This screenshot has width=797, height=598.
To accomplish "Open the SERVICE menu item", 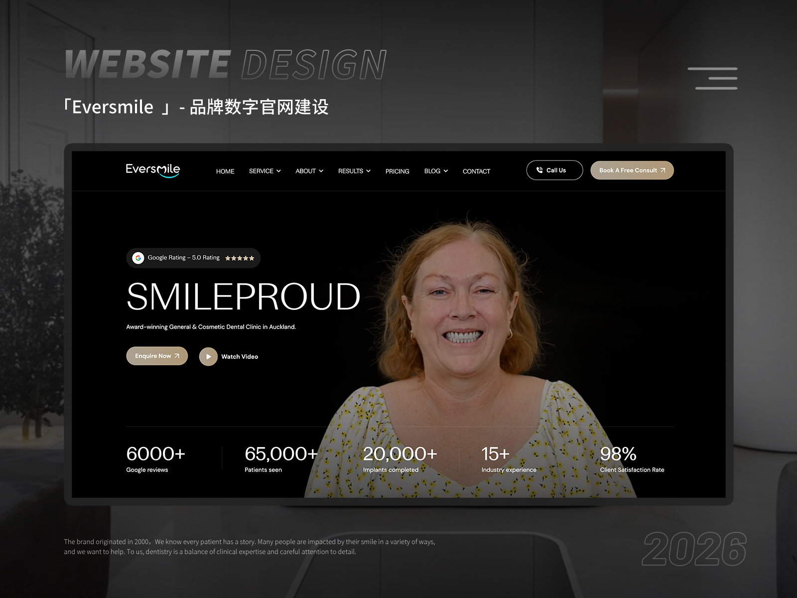I will click(261, 171).
